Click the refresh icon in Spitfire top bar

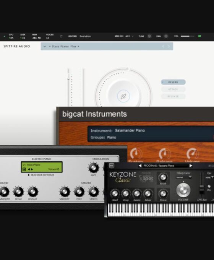click(61, 36)
